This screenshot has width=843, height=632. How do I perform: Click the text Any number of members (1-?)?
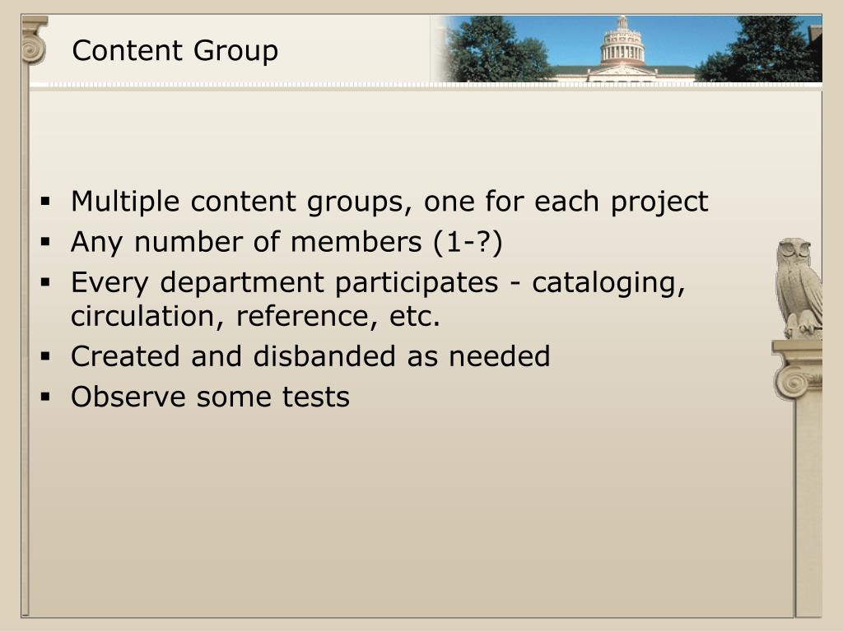click(x=286, y=243)
